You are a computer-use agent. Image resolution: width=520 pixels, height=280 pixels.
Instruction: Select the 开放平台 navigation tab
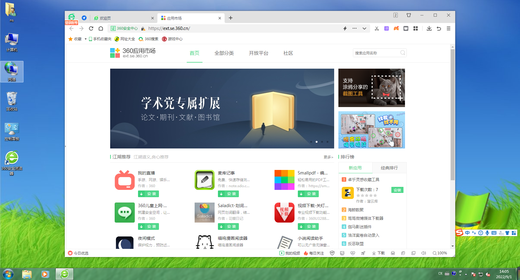[x=258, y=53]
